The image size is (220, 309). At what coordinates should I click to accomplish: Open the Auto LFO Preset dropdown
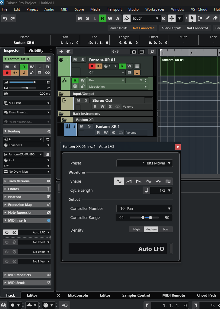coord(144,163)
